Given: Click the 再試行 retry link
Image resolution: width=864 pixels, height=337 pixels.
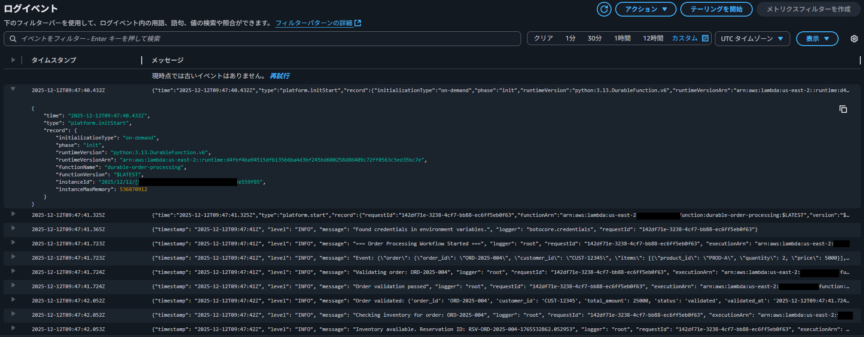Looking at the screenshot, I should coord(280,76).
